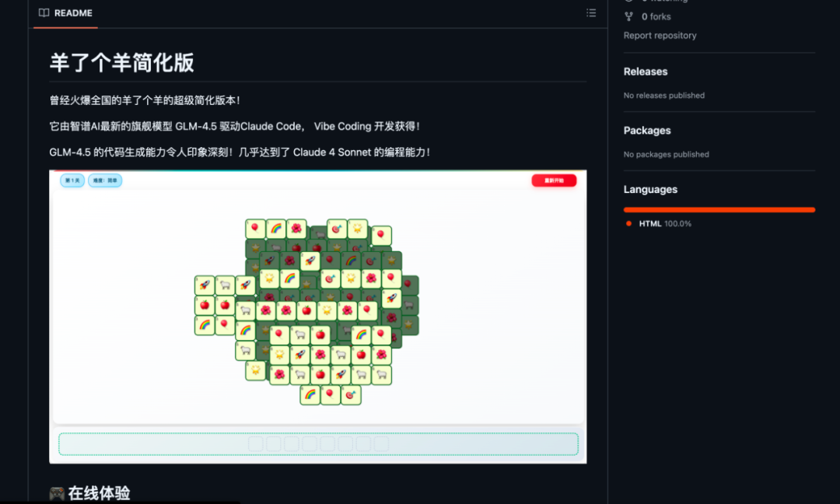This screenshot has width=840, height=504.
Task: Open the game screenshot image in the README
Action: (x=317, y=317)
